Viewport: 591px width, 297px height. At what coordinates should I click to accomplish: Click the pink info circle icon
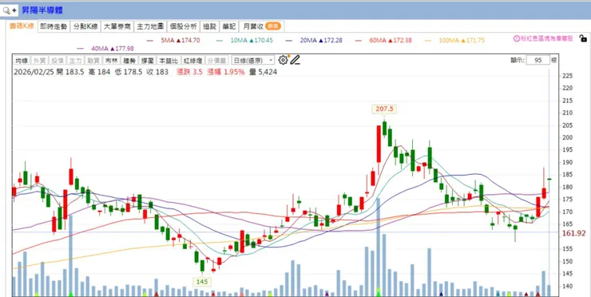517,38
